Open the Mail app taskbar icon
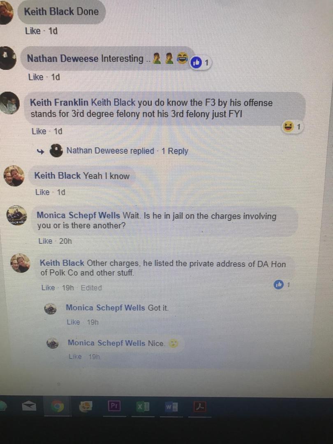The image size is (333, 444). coord(29,407)
